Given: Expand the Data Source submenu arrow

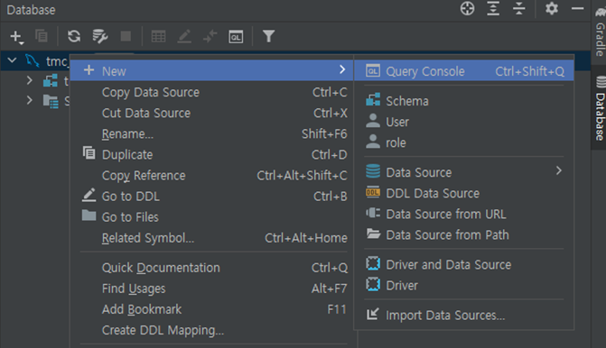Looking at the screenshot, I should point(558,170).
